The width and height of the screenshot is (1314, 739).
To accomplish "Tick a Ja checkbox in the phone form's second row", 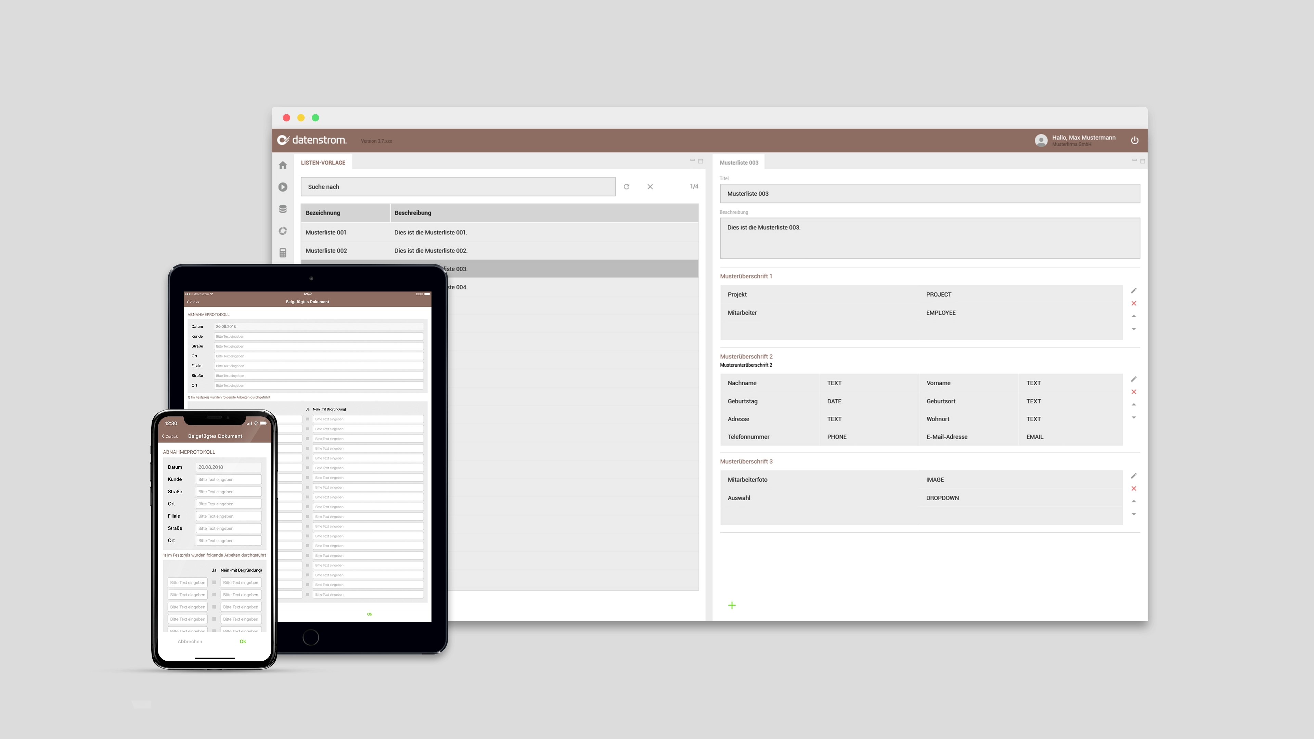I will (x=214, y=595).
